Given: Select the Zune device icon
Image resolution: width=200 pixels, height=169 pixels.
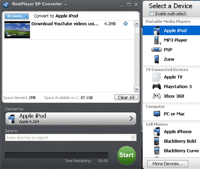Looking at the screenshot, I should tap(157, 59).
